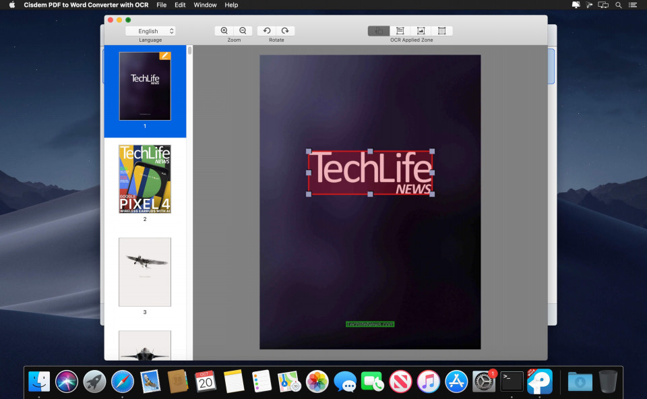The width and height of the screenshot is (647, 399).
Task: Rotate page counterclockwise
Action: click(x=267, y=31)
